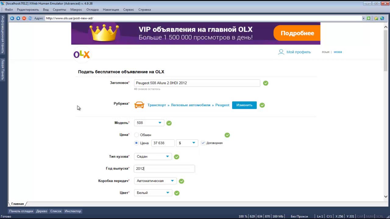Click the green checkmark next to Седан
The image size is (390, 219).
(x=176, y=157)
